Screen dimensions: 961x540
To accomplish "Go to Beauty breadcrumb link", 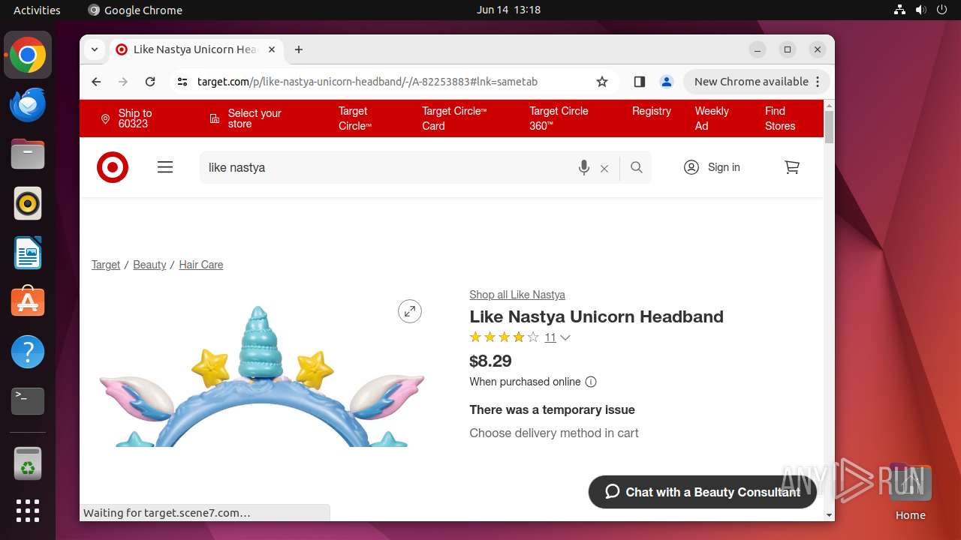I will click(x=149, y=265).
